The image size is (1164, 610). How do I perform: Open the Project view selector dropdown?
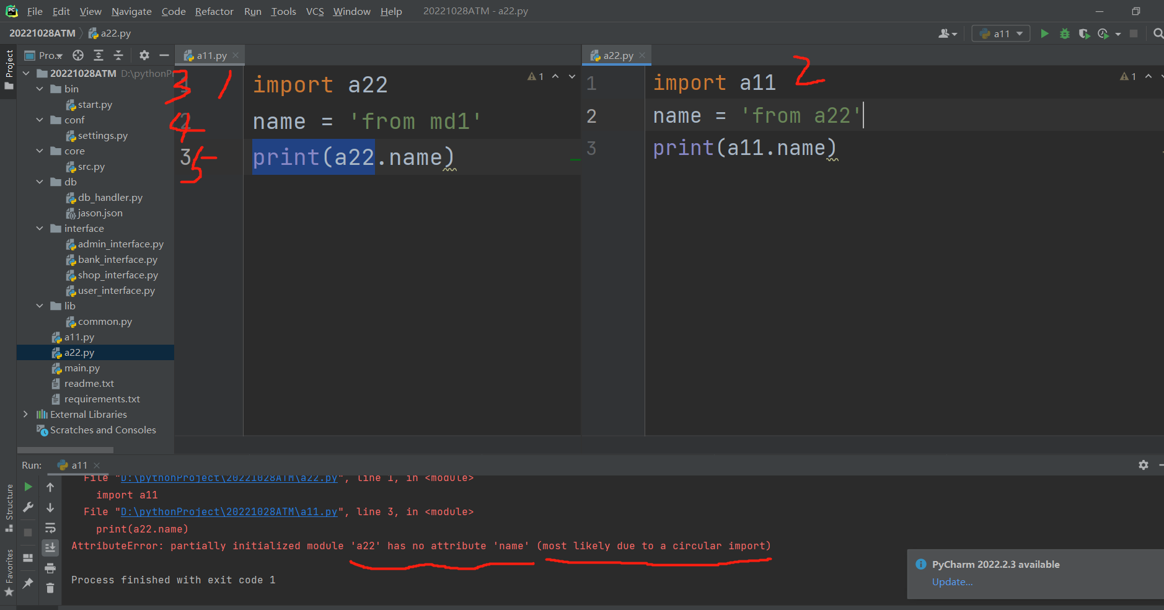tap(44, 55)
